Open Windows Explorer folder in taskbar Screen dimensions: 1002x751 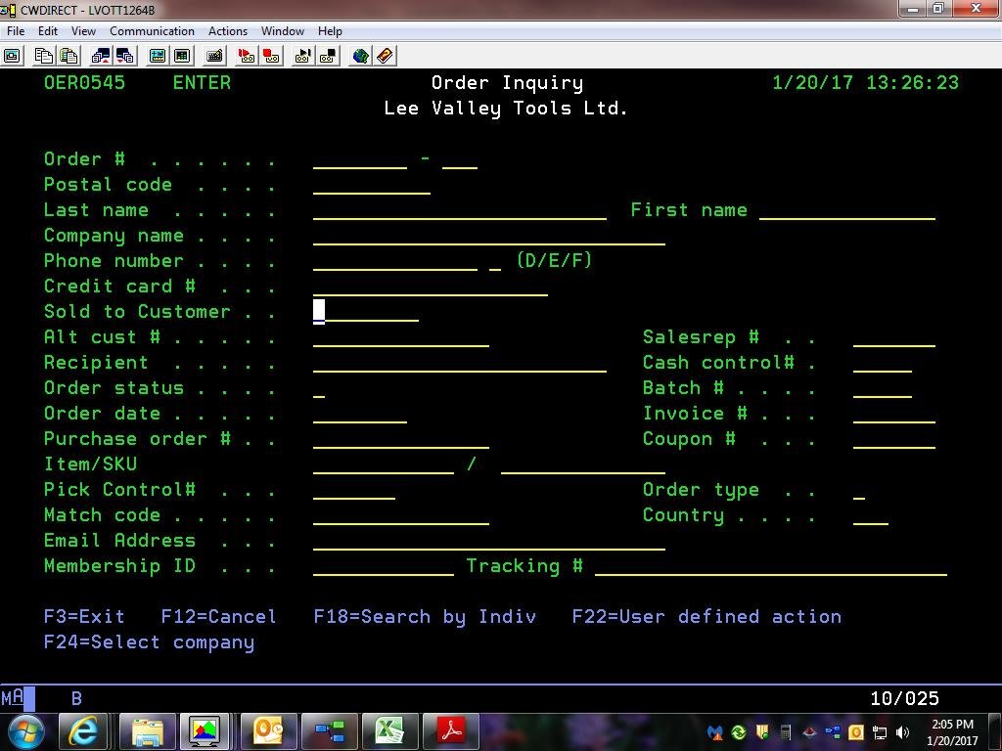pos(148,731)
